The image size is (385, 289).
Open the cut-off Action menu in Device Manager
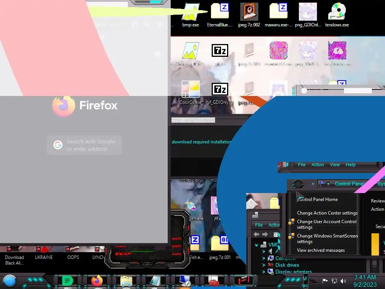point(274,225)
